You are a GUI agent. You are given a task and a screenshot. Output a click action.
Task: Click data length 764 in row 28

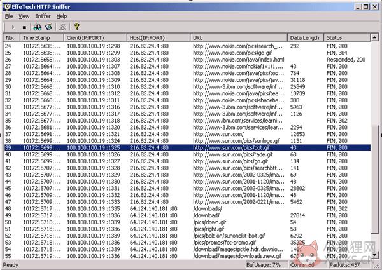point(295,74)
